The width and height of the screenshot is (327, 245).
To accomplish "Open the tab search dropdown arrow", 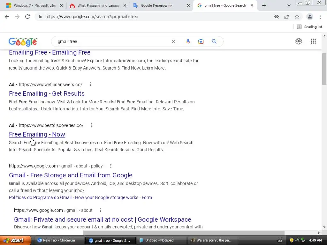I will click(289, 5).
